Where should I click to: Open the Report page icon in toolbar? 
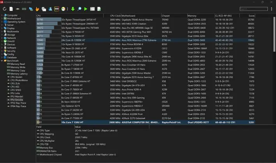tap(11, 9)
